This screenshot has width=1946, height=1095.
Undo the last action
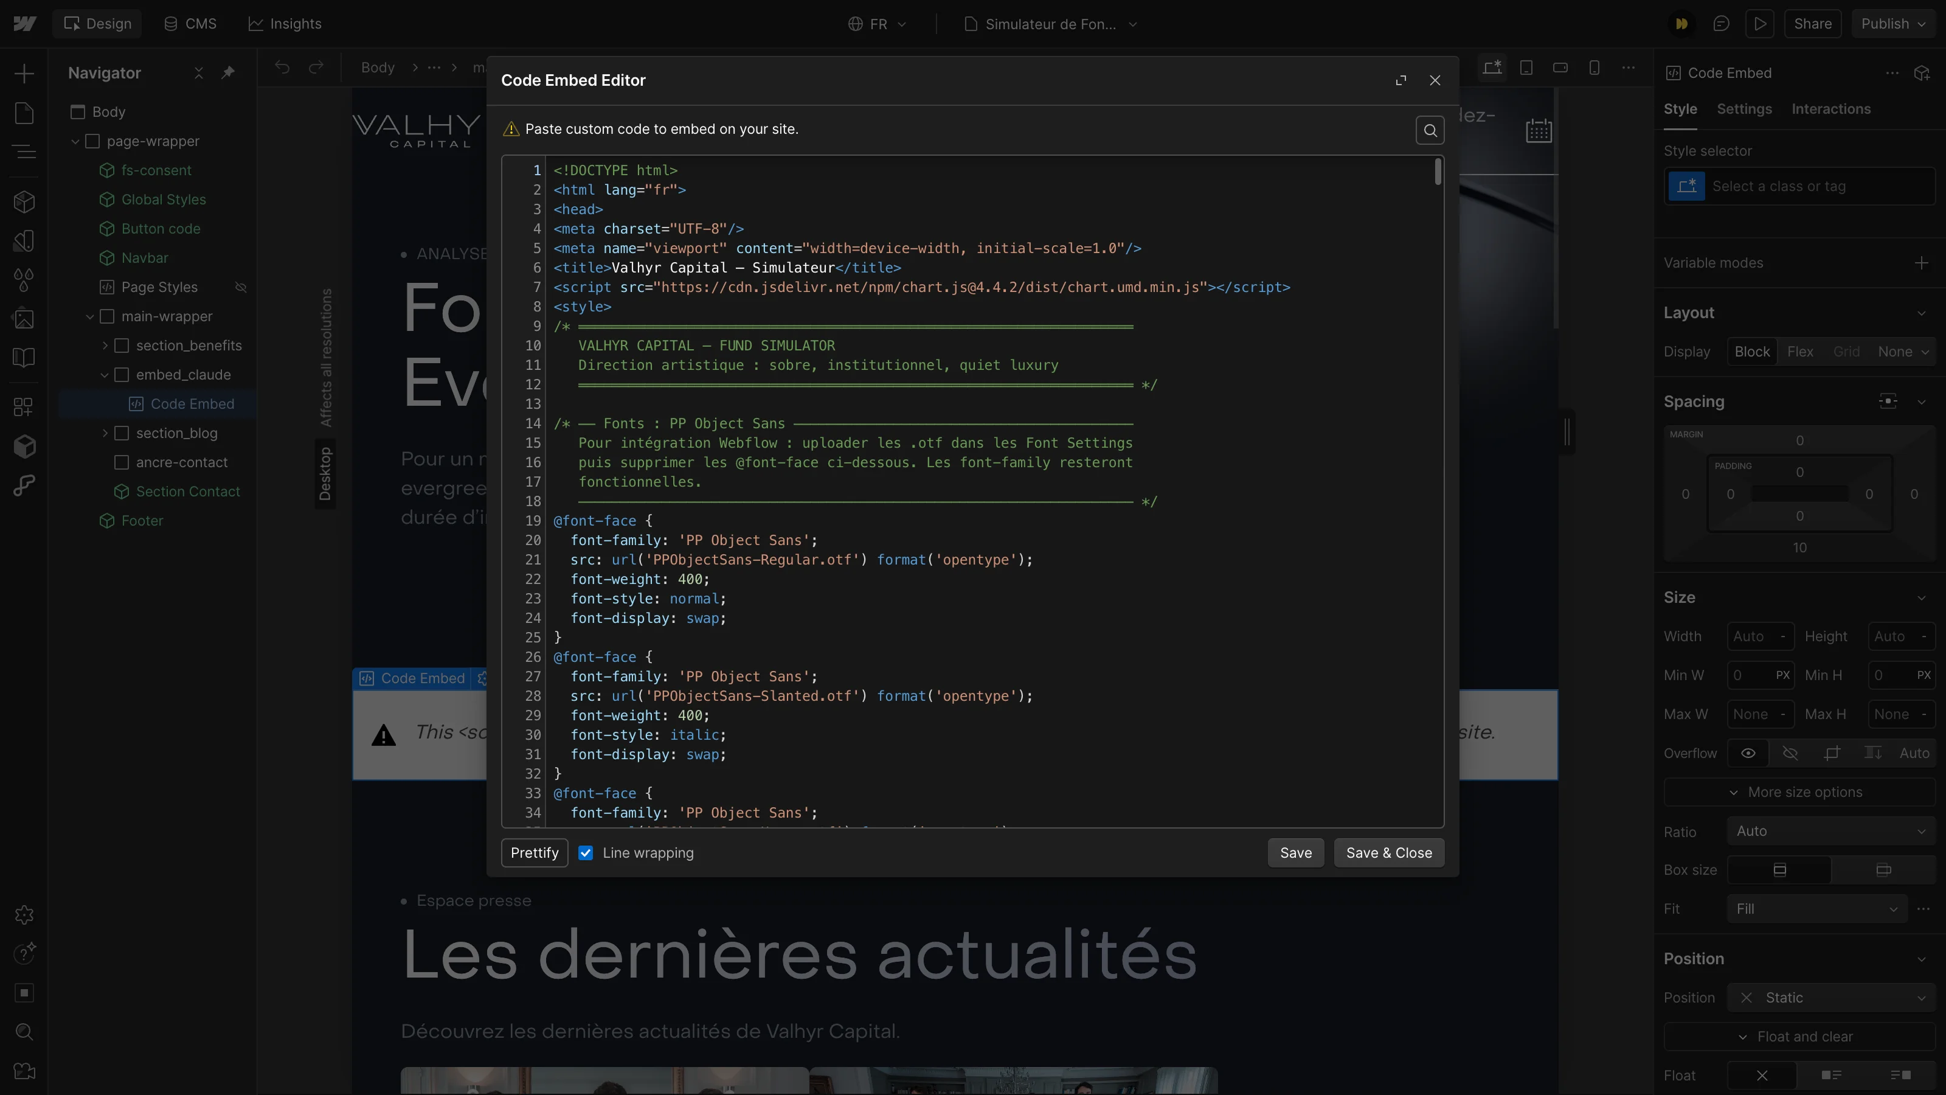pyautogui.click(x=283, y=68)
